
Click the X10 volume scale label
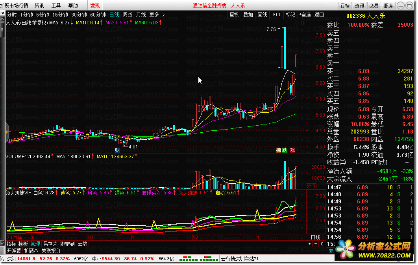pos(311,186)
